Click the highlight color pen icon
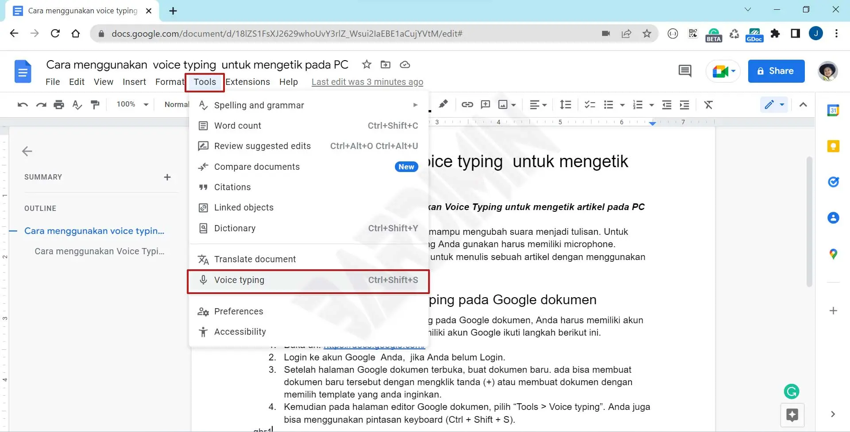Image resolution: width=850 pixels, height=432 pixels. (x=443, y=104)
